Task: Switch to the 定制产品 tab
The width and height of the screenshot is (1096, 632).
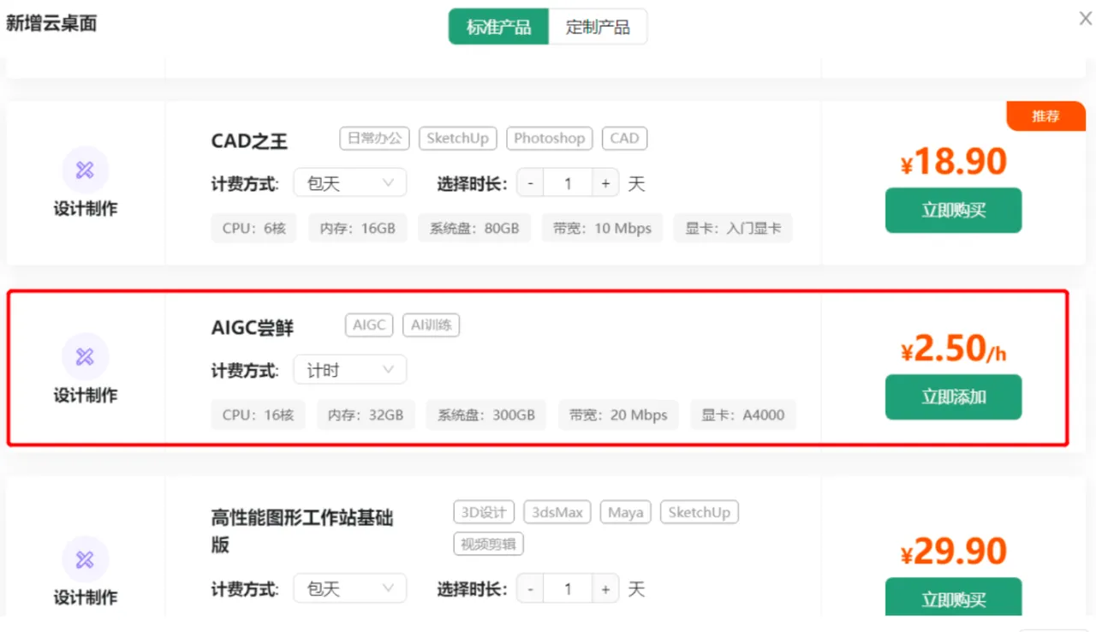Action: pos(598,27)
